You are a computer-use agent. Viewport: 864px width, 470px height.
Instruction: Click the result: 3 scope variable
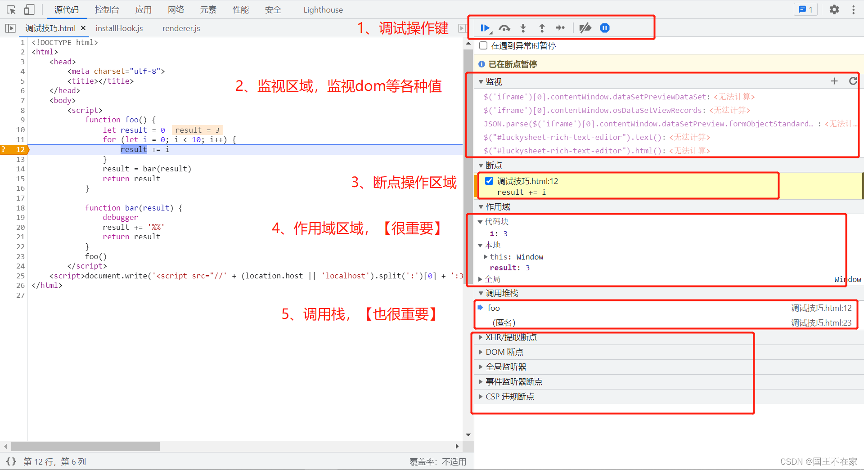509,268
